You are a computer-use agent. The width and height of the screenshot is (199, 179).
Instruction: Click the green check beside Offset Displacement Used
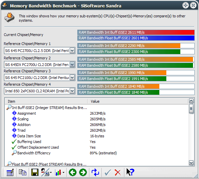pos(14,147)
